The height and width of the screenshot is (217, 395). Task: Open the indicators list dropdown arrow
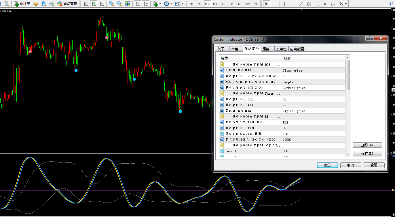pos(160,4)
